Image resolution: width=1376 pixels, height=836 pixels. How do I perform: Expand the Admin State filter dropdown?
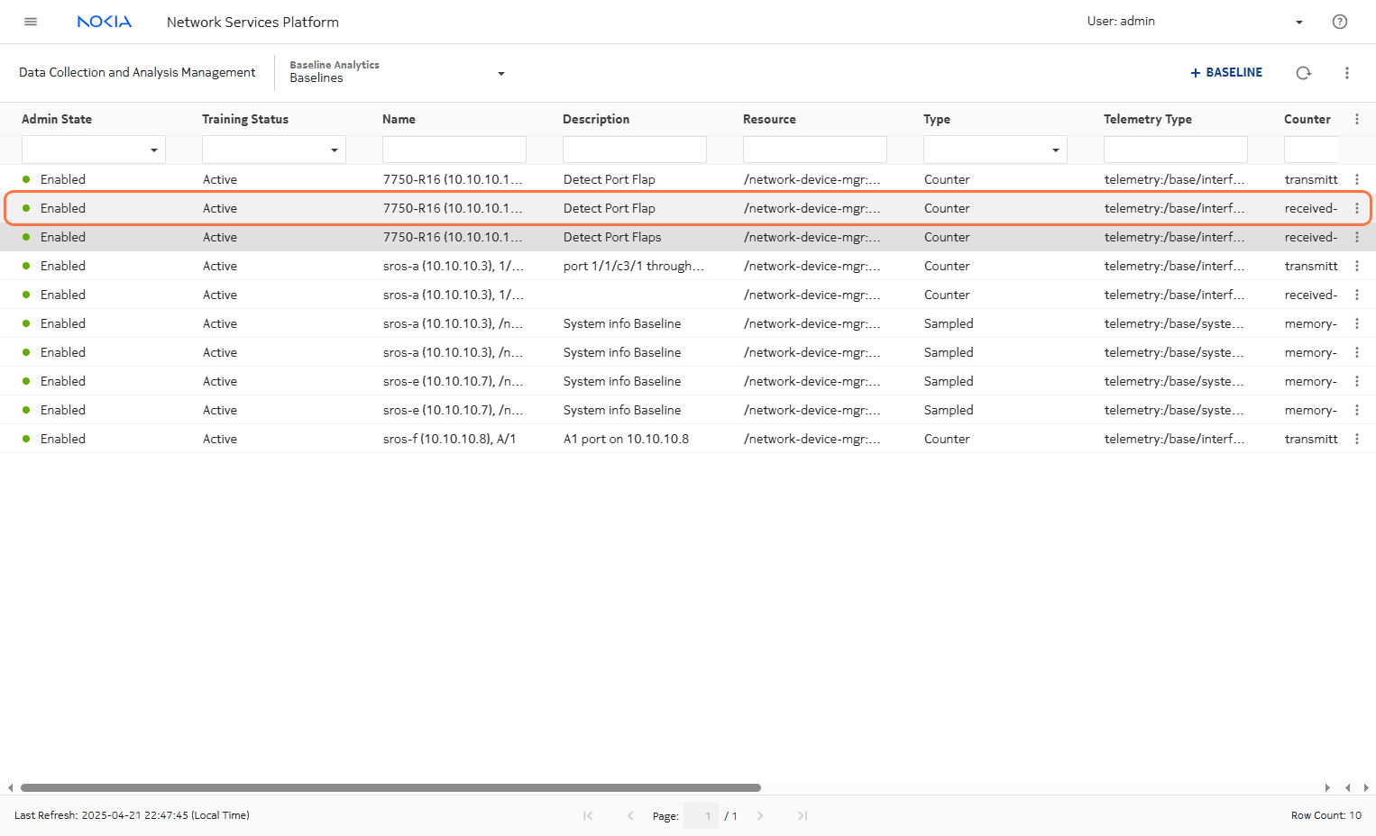[x=154, y=150]
